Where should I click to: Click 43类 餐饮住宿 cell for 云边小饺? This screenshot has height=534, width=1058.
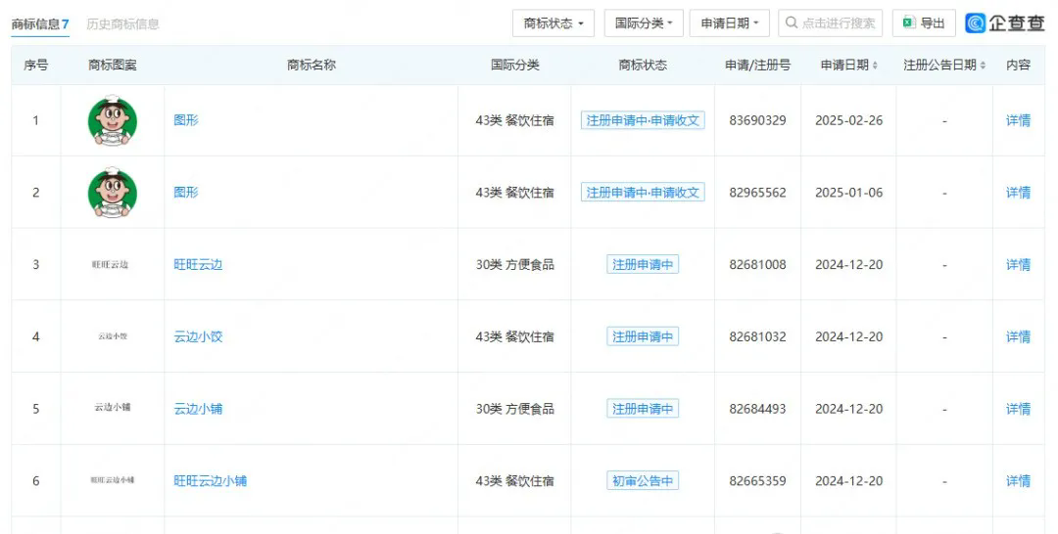(515, 336)
